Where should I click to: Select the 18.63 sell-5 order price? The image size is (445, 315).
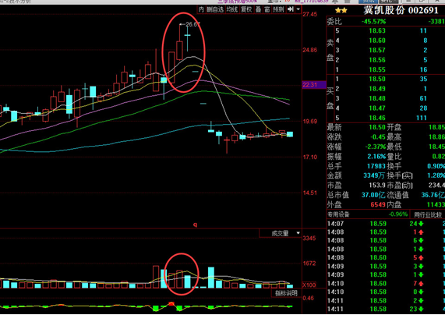pyautogui.click(x=377, y=30)
